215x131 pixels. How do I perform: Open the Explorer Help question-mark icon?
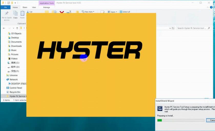point(211,7)
